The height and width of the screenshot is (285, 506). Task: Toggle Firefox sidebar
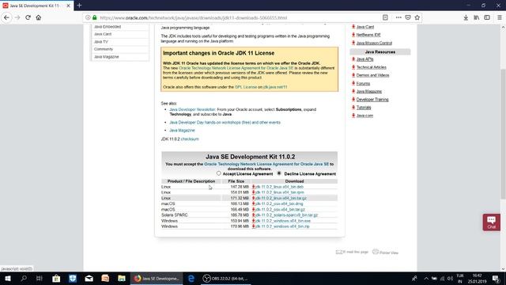[487, 17]
